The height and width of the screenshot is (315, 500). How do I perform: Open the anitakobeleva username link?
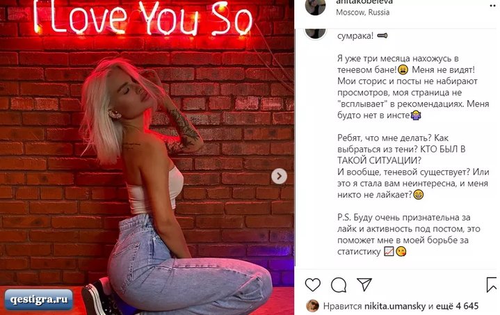pyautogui.click(x=364, y=2)
